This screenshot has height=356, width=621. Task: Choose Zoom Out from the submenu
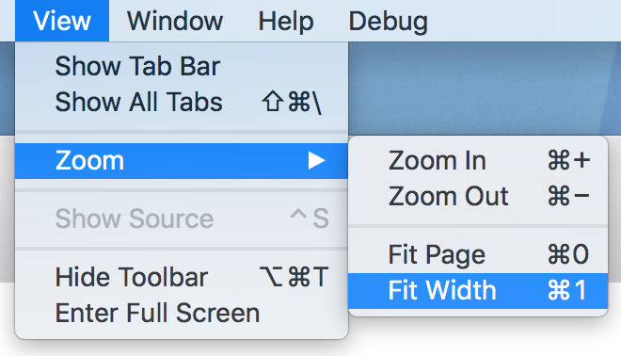478,196
